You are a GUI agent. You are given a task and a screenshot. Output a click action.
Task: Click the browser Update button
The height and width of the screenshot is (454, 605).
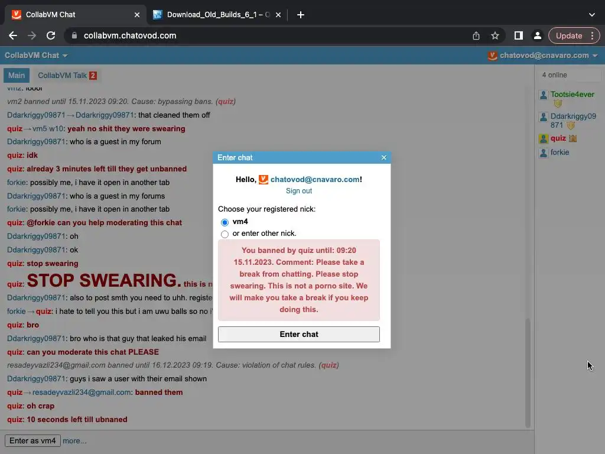[569, 35]
